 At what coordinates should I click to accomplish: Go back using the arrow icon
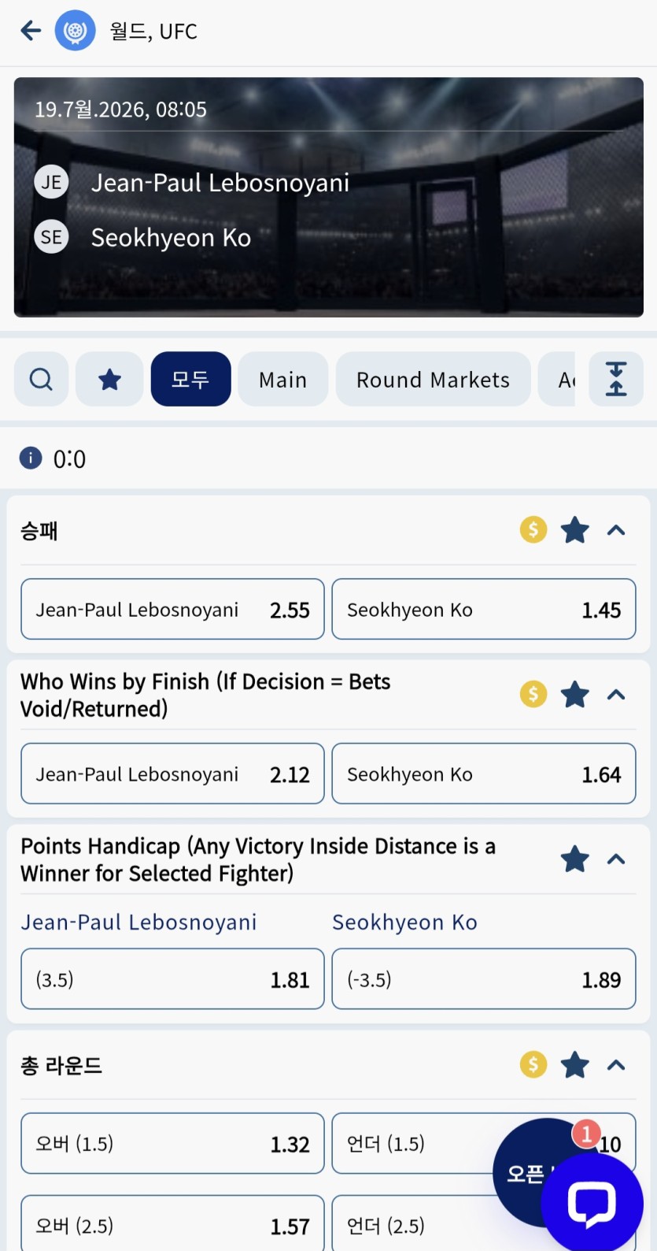[x=31, y=31]
